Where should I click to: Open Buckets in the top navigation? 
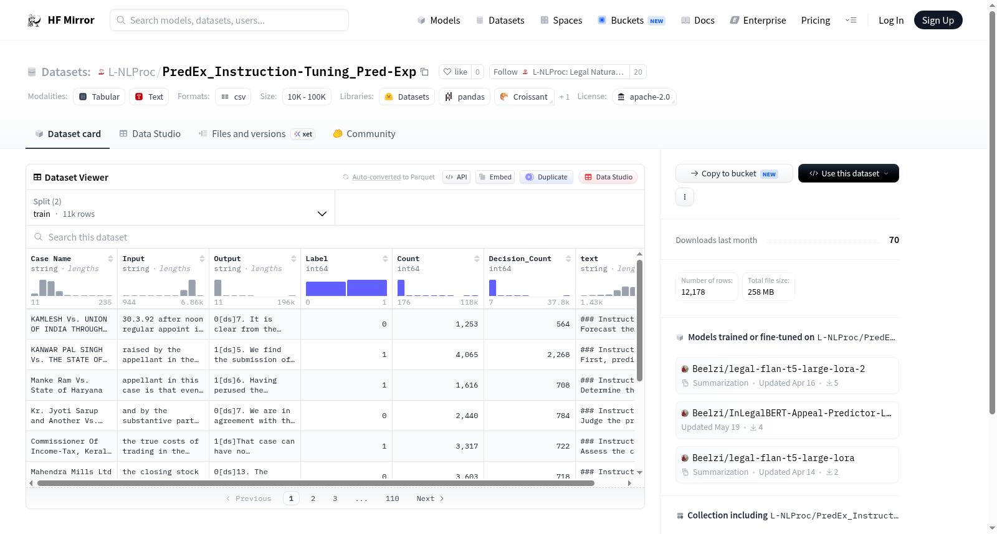pyautogui.click(x=631, y=21)
